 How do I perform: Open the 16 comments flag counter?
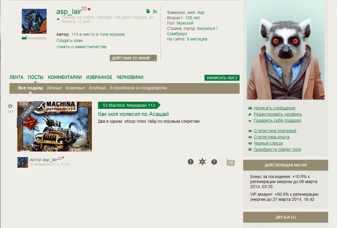[x=230, y=162]
